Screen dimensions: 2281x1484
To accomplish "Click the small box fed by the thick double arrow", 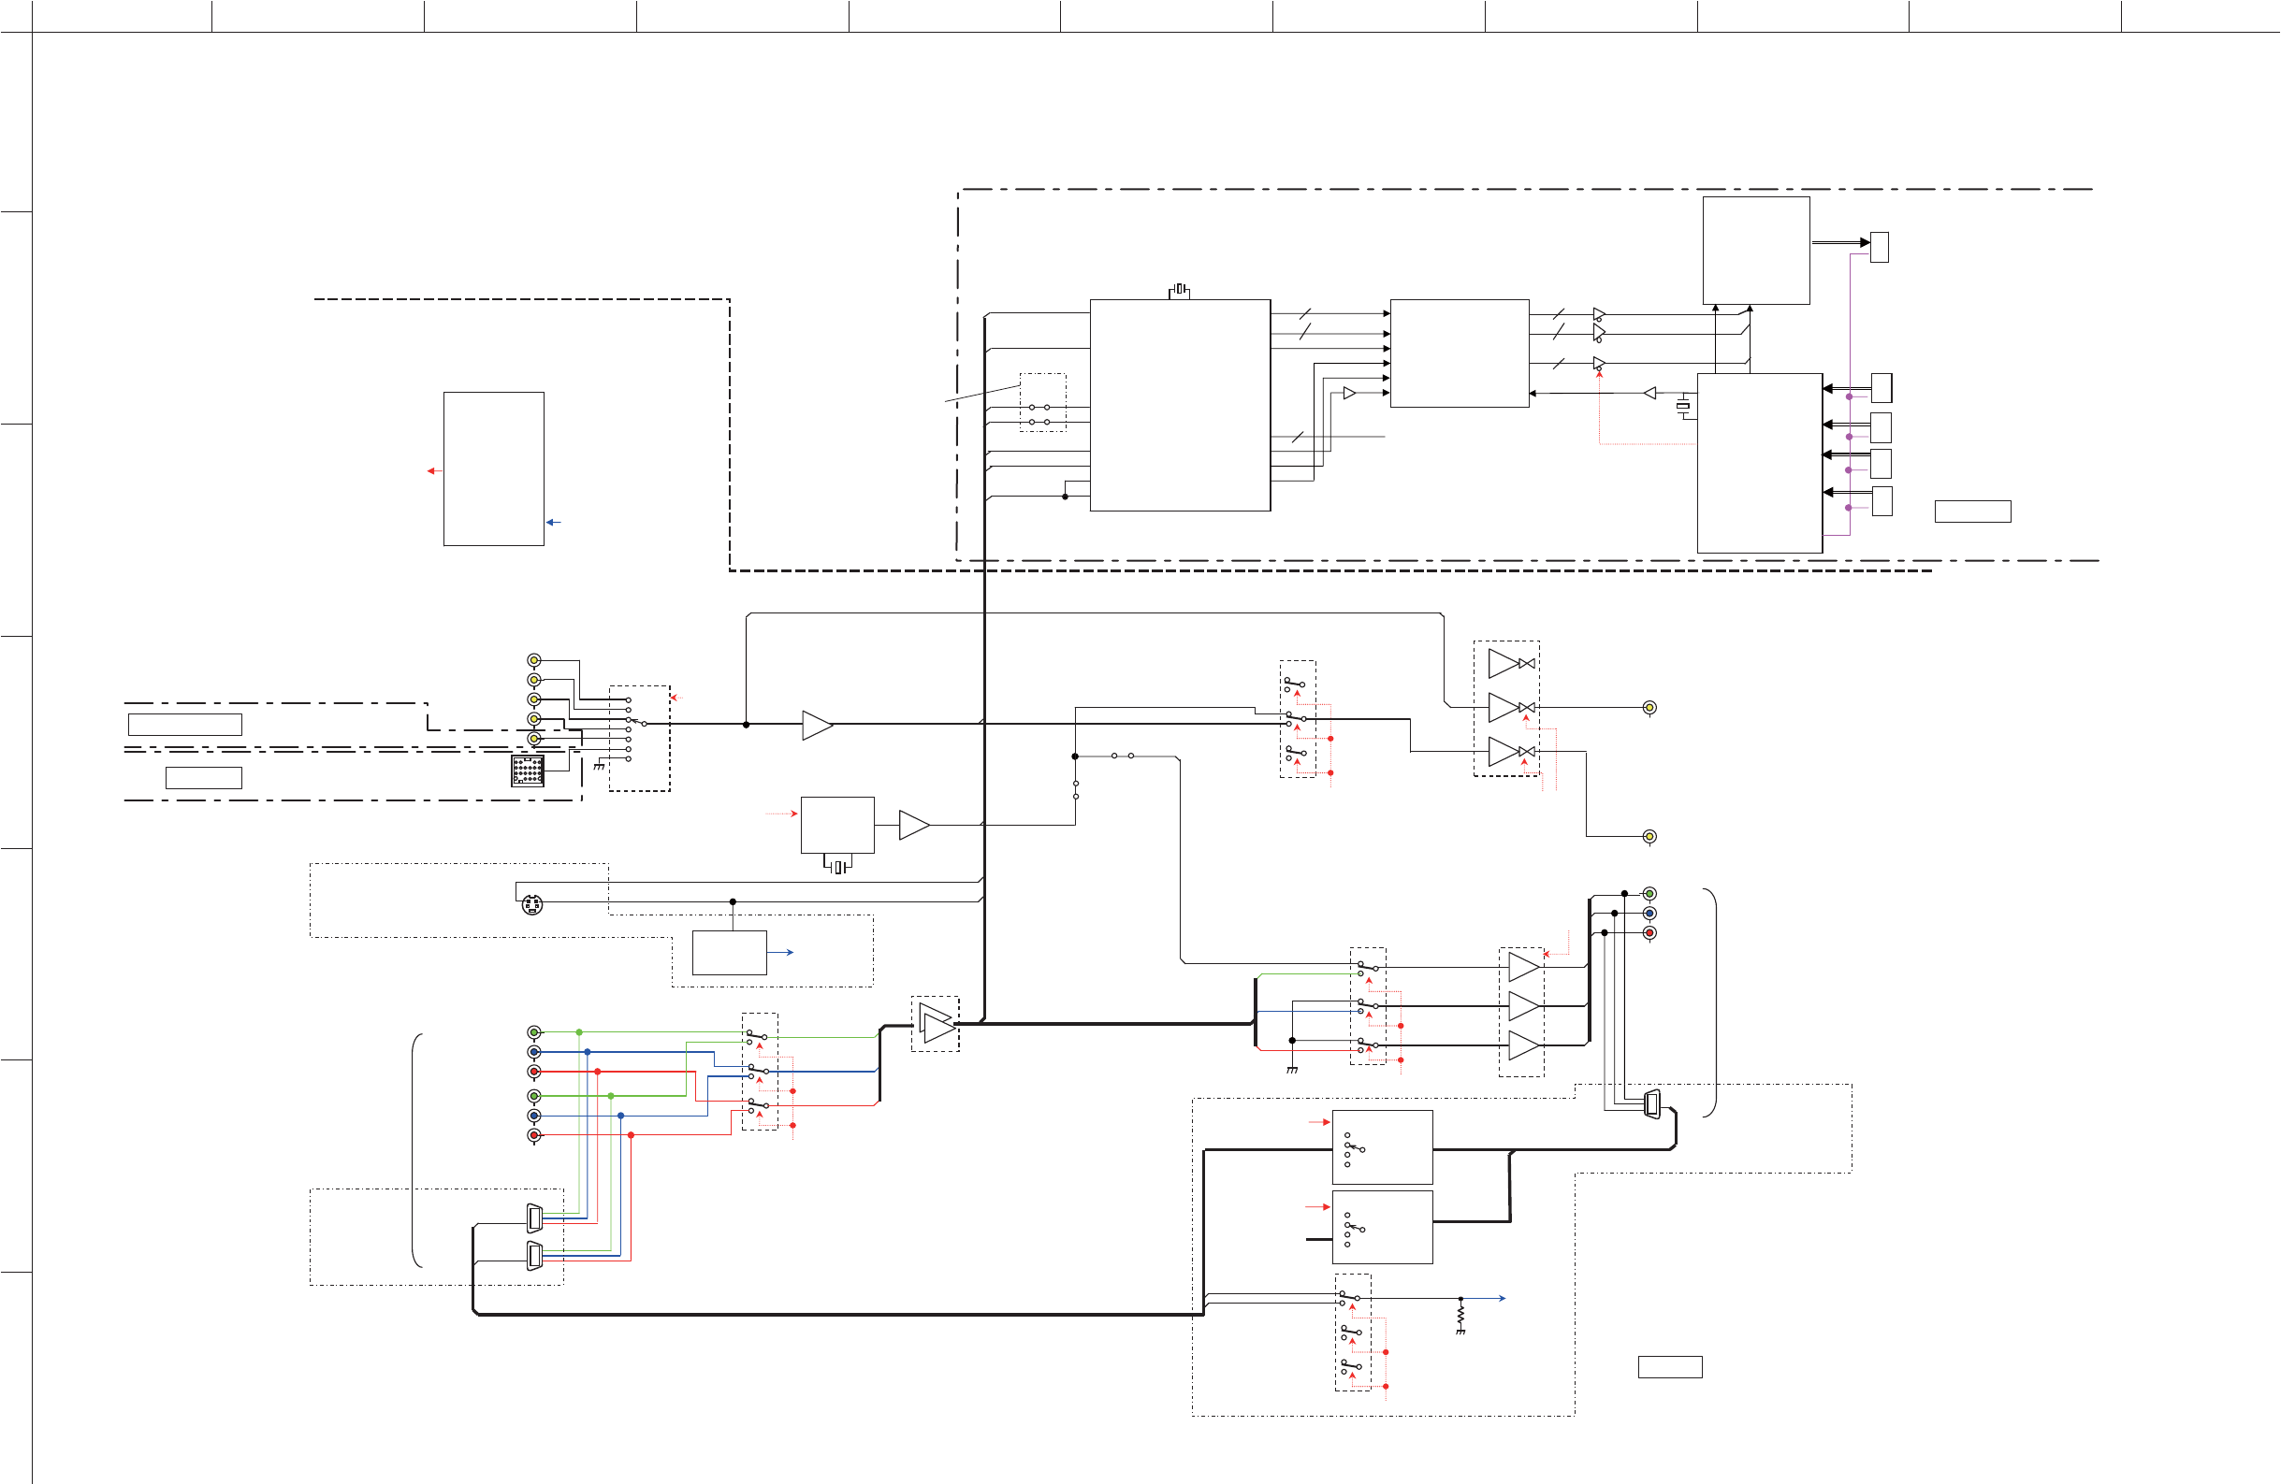I will click(1880, 247).
